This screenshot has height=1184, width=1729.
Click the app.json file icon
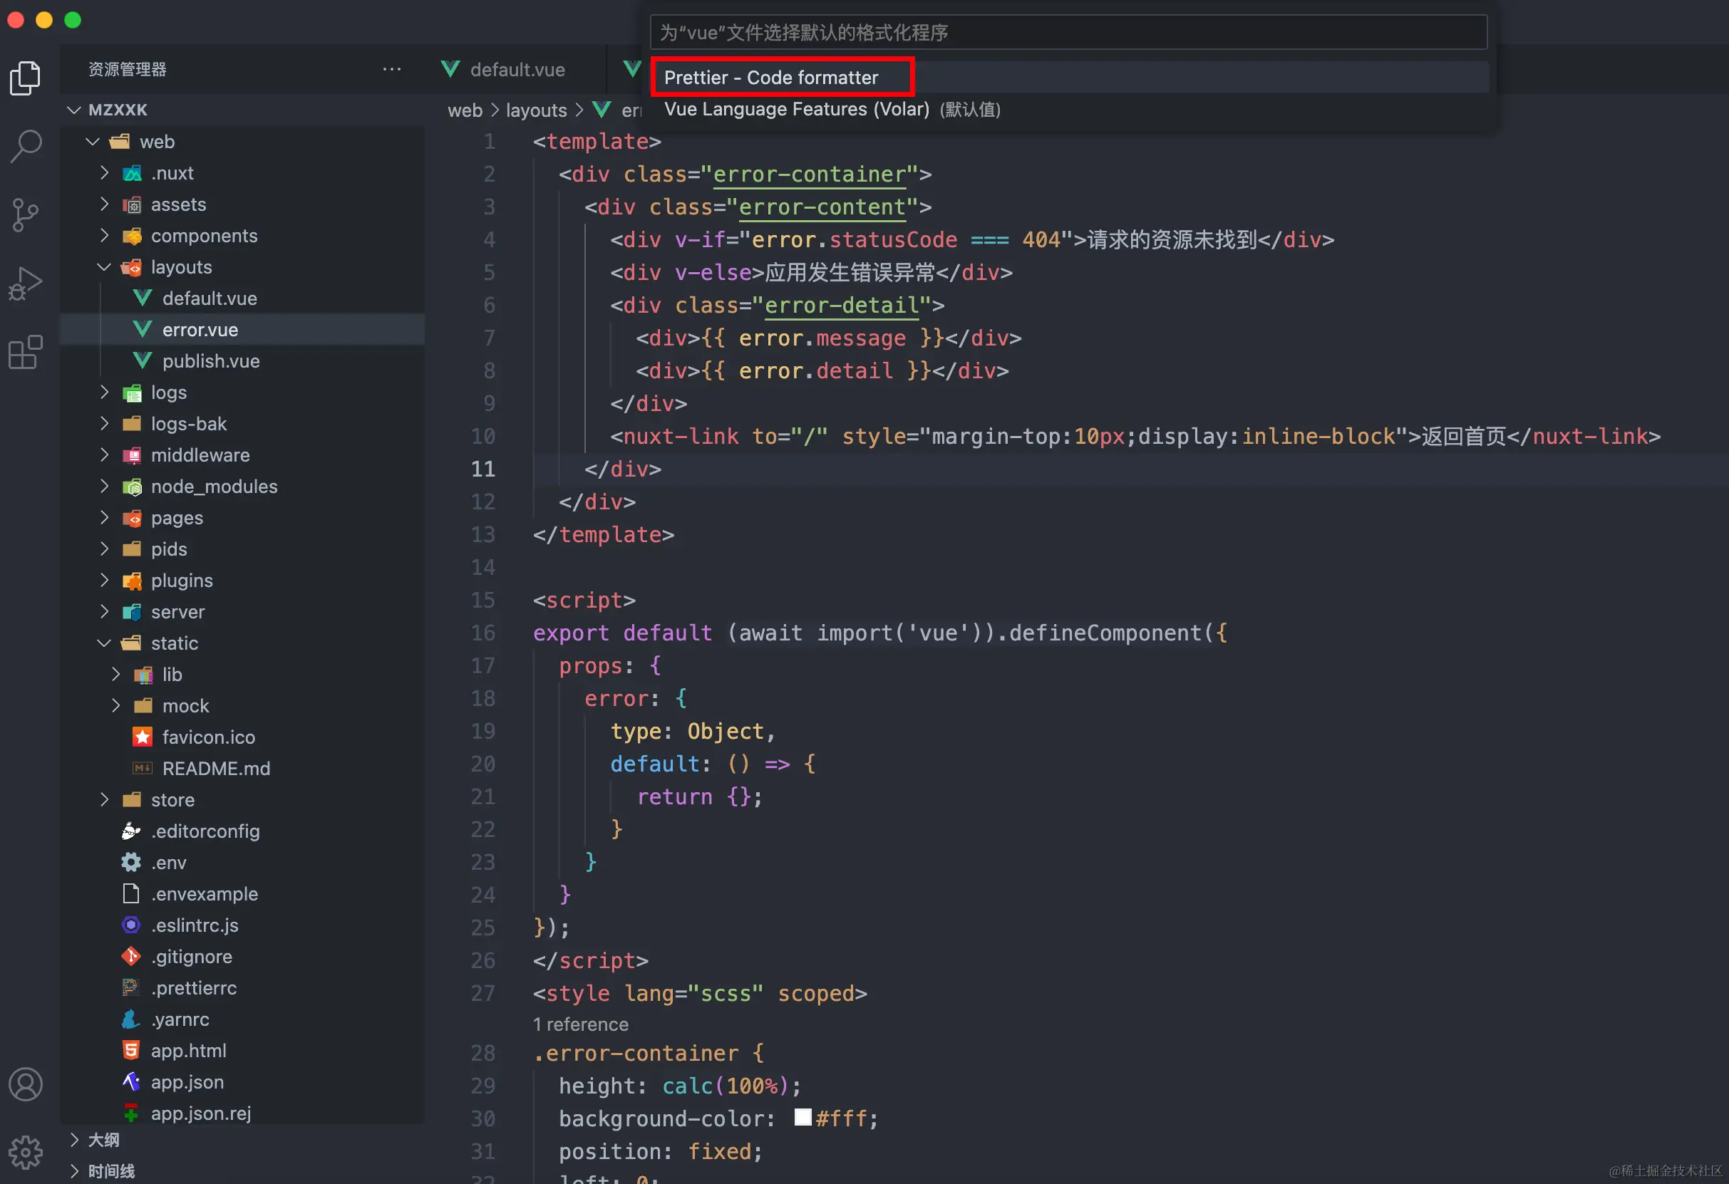(131, 1082)
